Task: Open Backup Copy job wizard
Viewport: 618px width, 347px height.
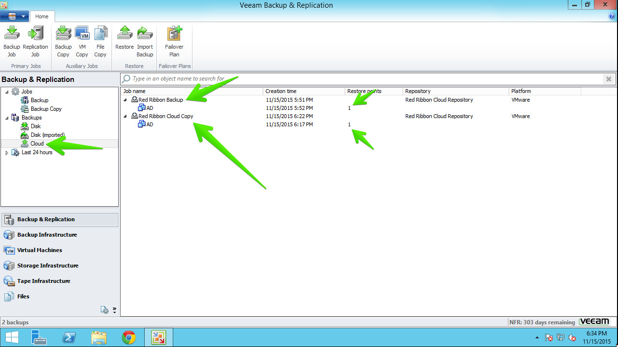Action: click(63, 41)
